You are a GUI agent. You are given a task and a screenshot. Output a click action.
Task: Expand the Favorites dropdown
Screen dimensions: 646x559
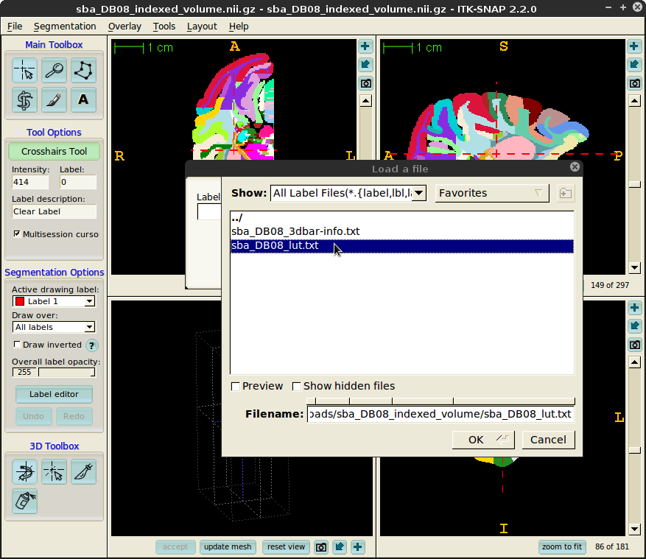492,193
